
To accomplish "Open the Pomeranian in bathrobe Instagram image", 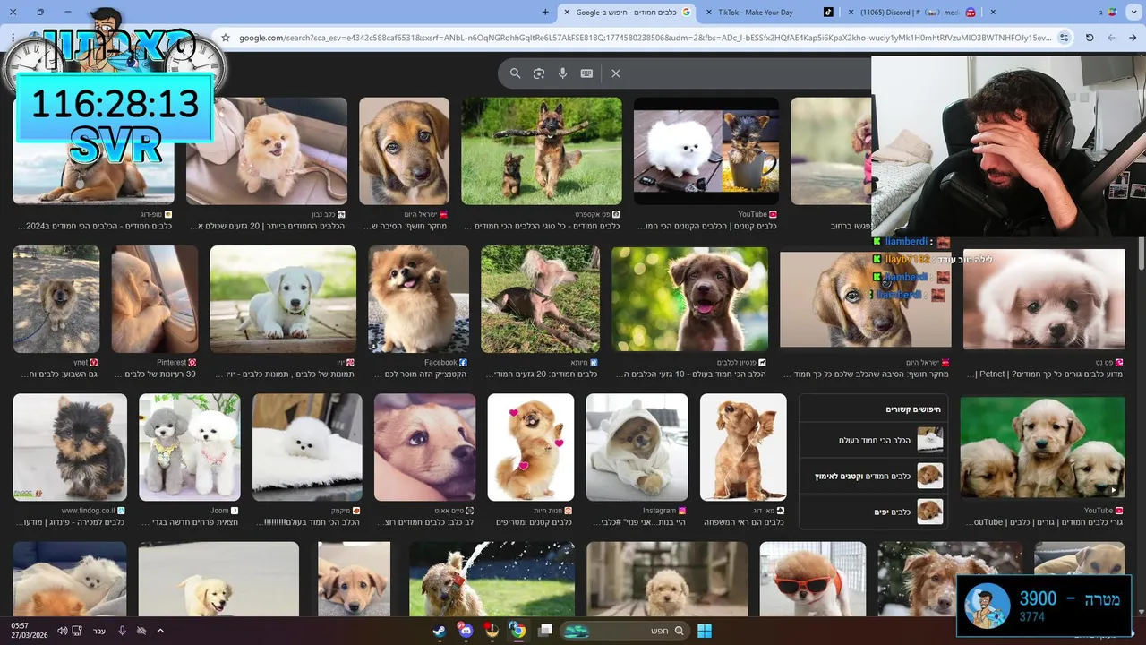I will click(637, 447).
